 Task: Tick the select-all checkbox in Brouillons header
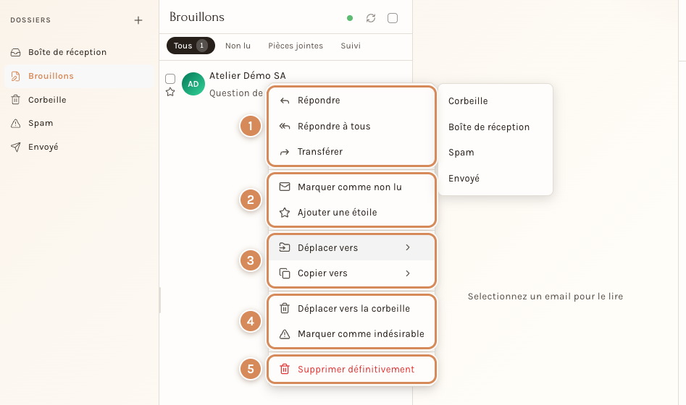[x=393, y=18]
